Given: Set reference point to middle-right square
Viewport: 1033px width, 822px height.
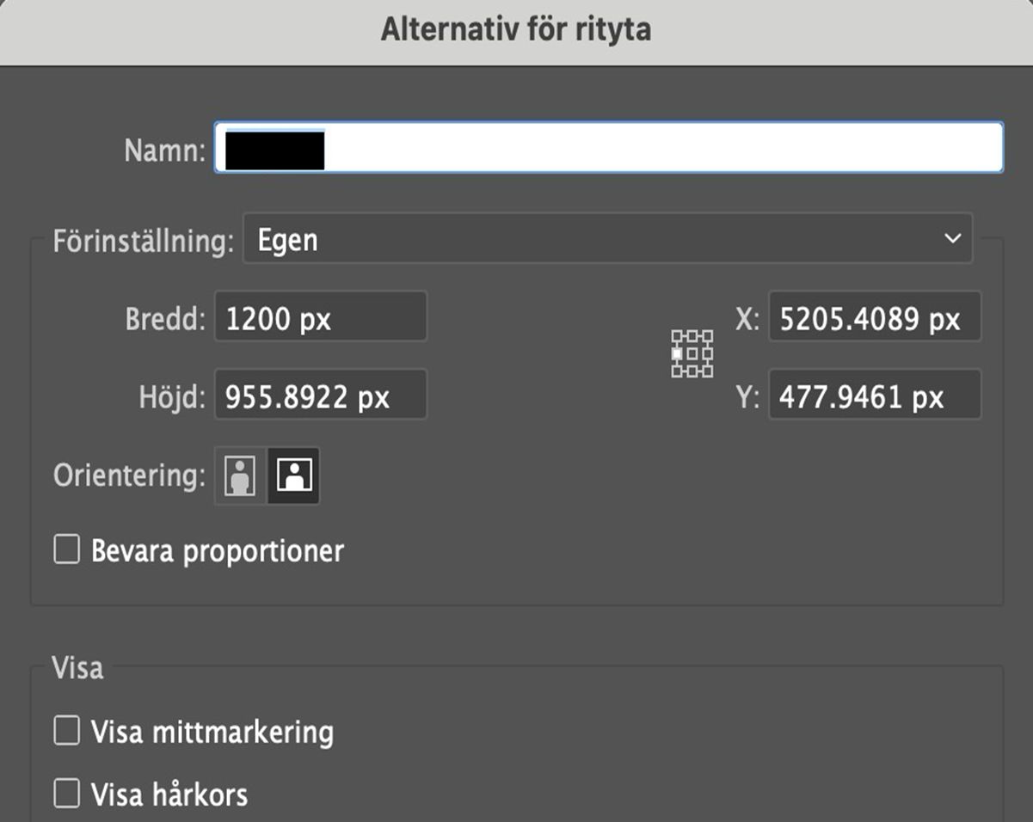Looking at the screenshot, I should pos(708,353).
